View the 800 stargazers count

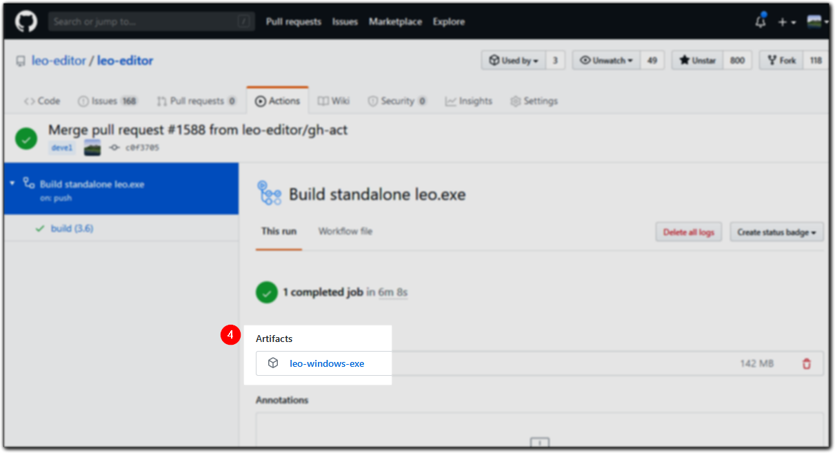pyautogui.click(x=737, y=61)
